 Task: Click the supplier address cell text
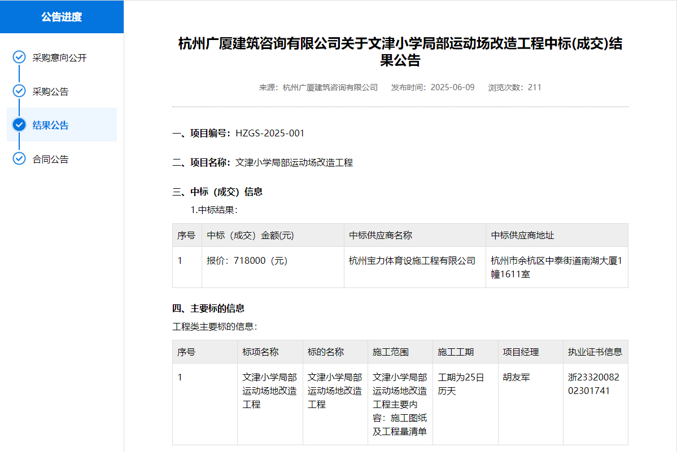556,268
